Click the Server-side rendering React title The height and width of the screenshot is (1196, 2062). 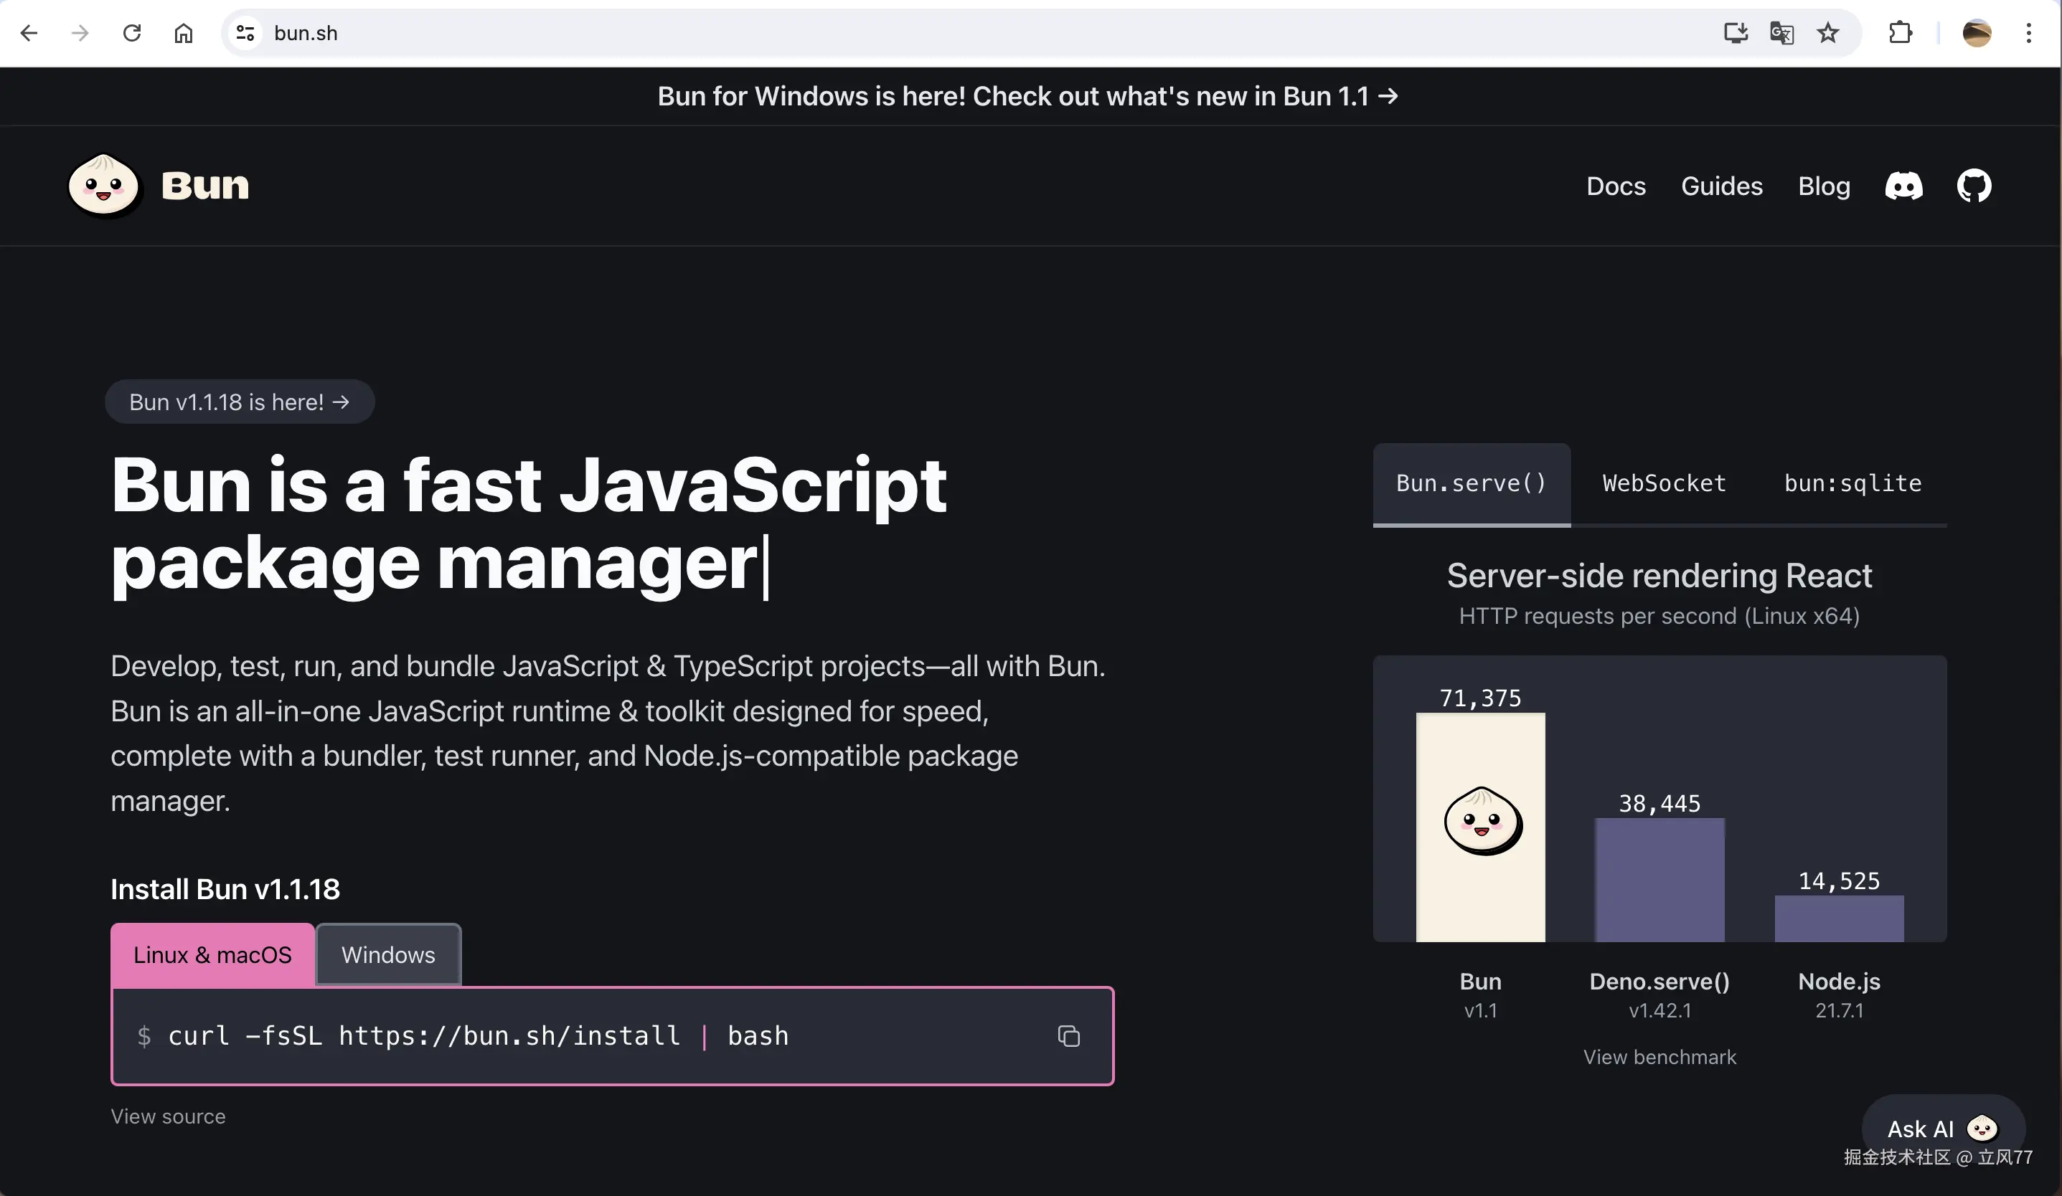coord(1660,576)
